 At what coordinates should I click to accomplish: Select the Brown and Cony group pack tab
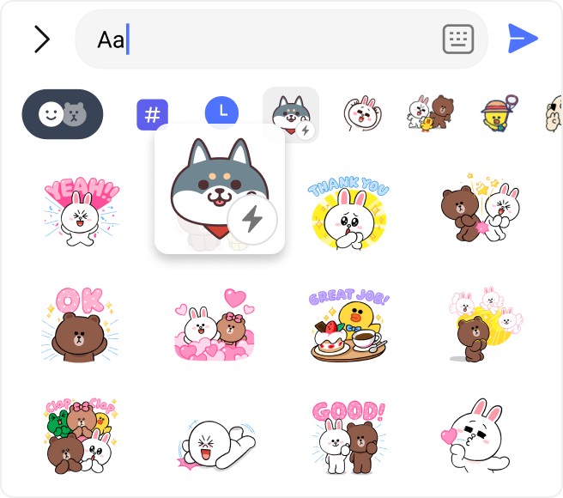click(x=431, y=112)
